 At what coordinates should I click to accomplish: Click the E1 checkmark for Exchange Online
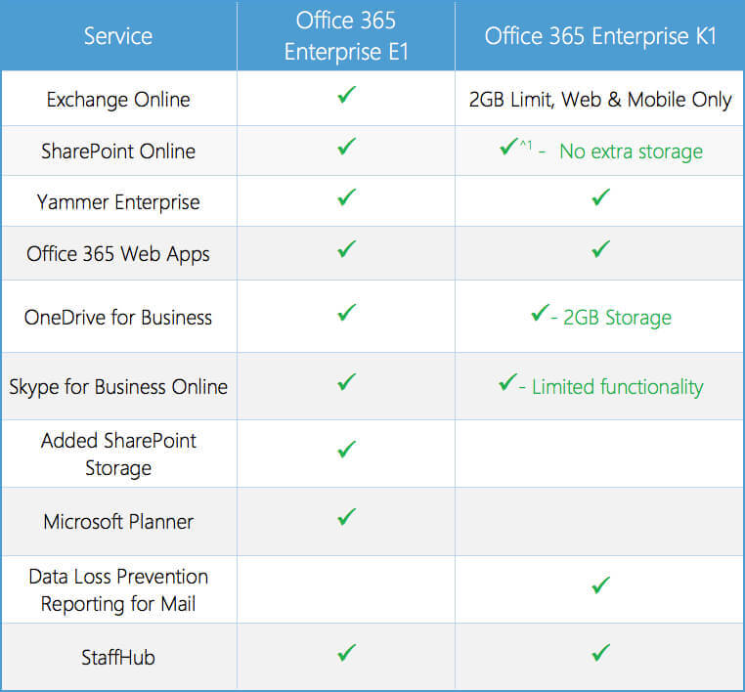tap(346, 96)
